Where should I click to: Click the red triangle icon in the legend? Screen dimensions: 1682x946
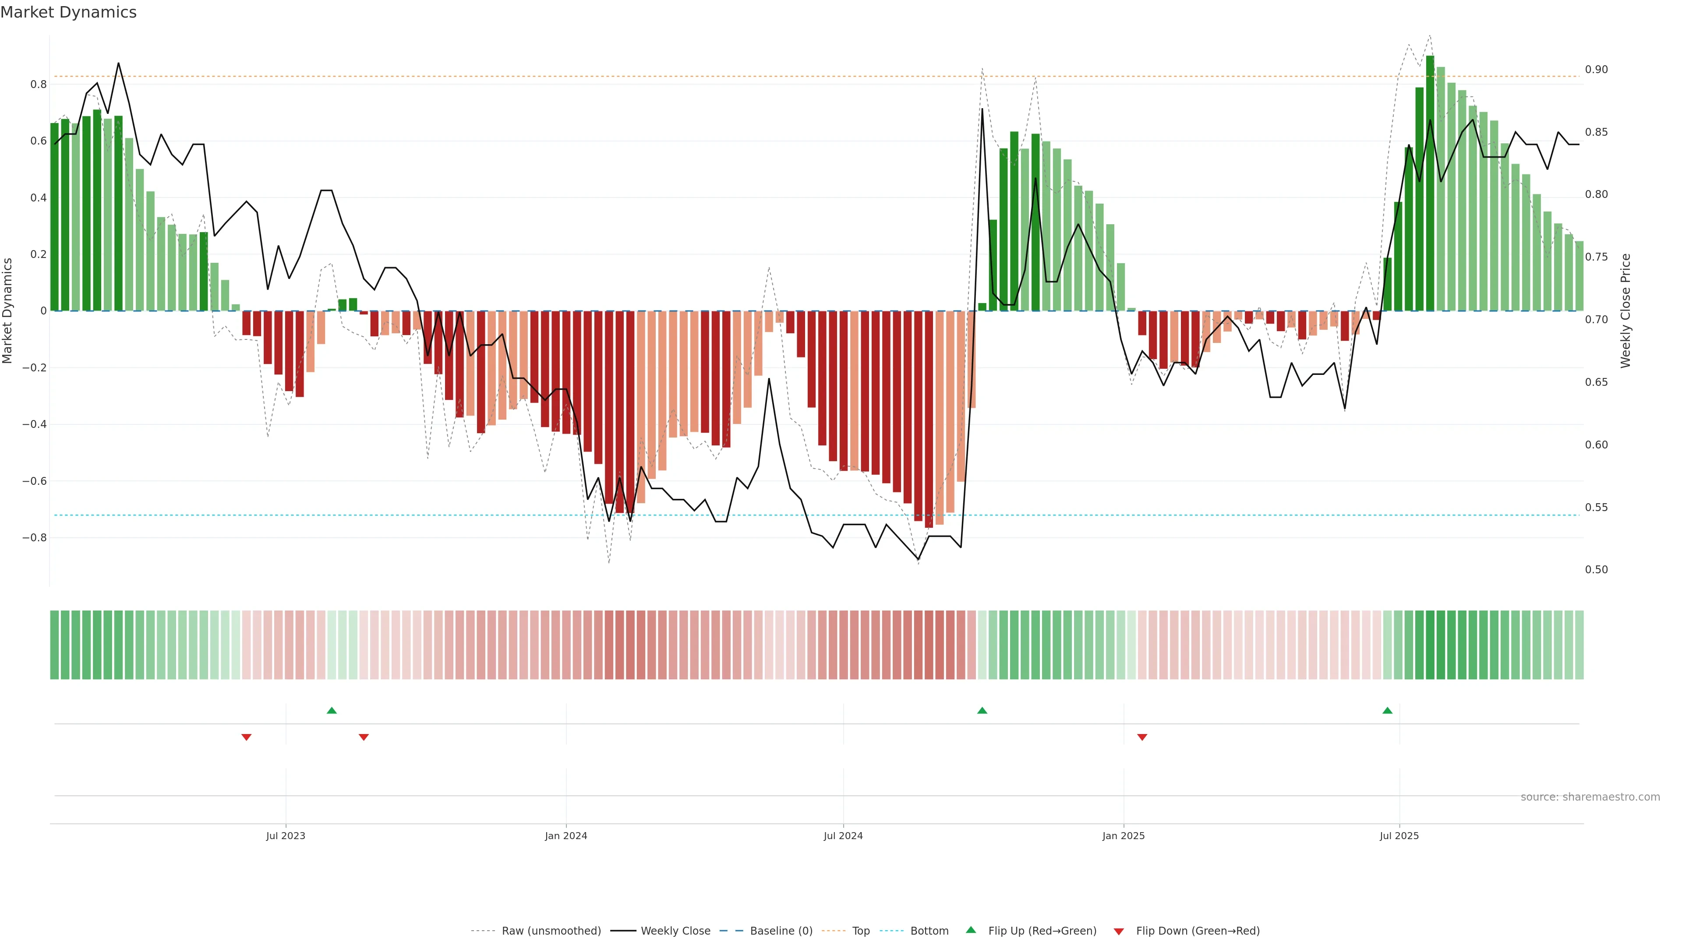pos(1119,932)
